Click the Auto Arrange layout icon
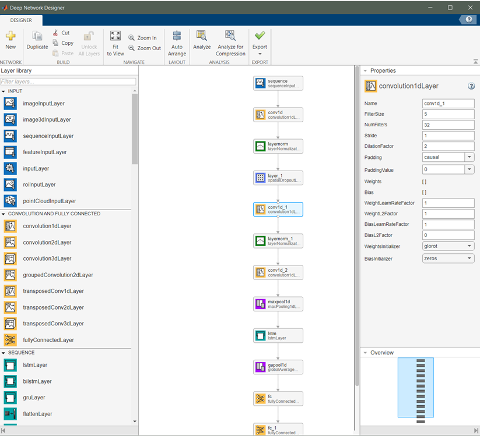Viewport: 480px width, 436px height. 177,36
